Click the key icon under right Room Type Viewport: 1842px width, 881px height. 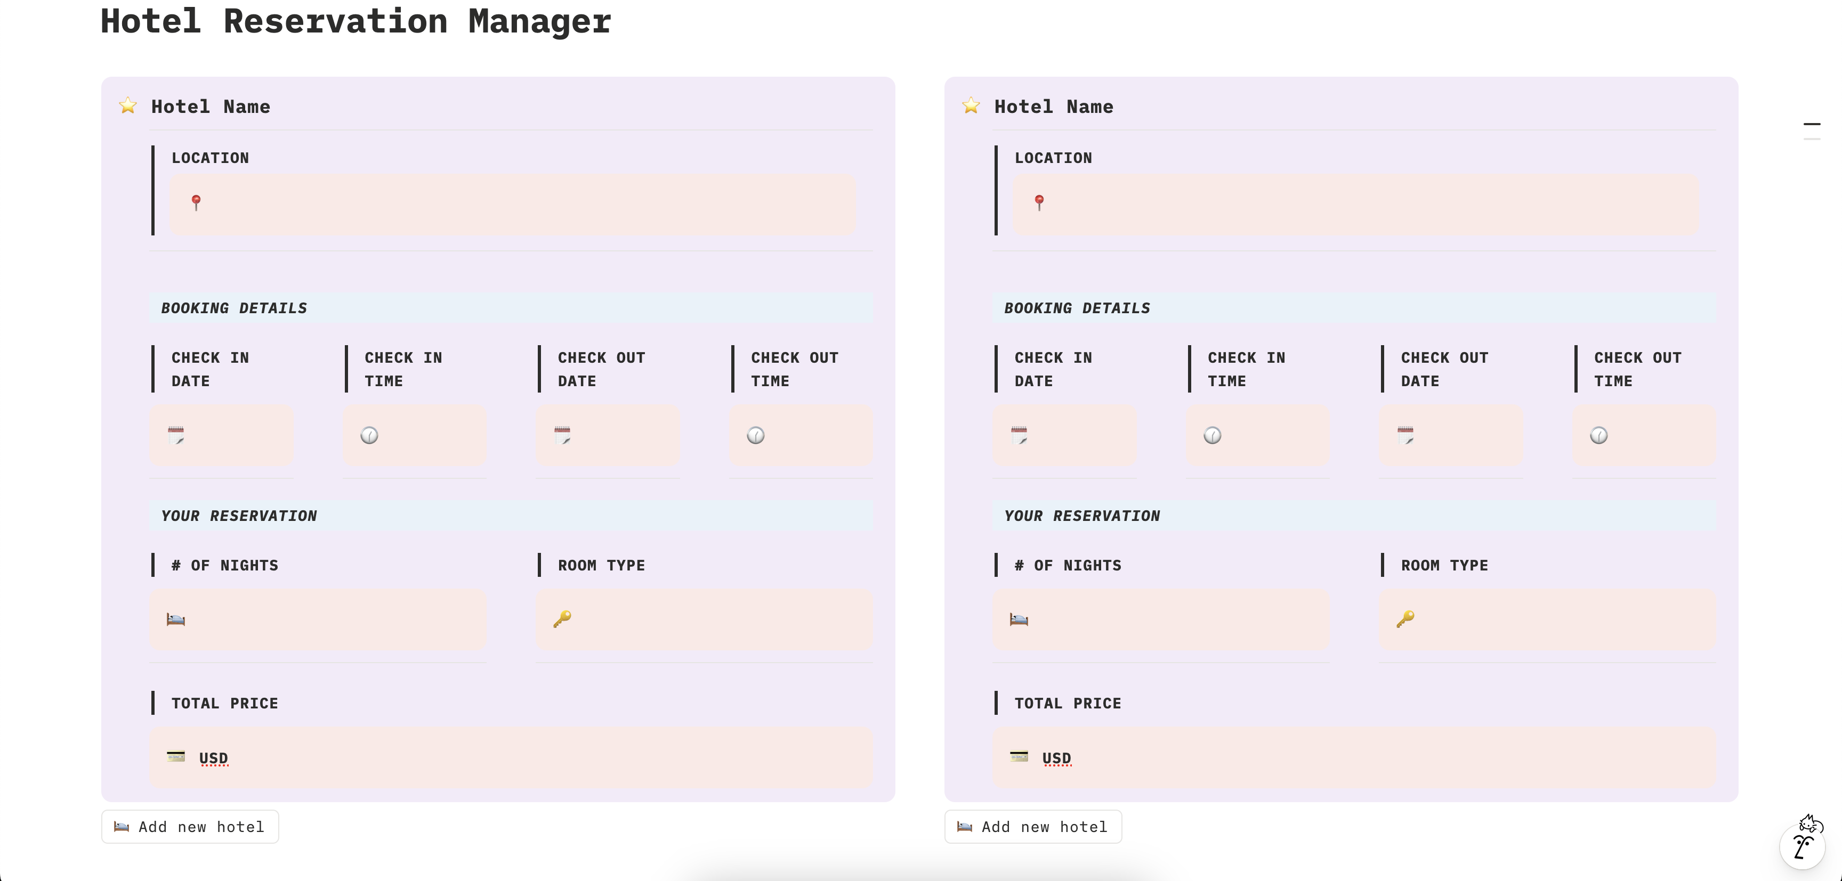click(1405, 619)
